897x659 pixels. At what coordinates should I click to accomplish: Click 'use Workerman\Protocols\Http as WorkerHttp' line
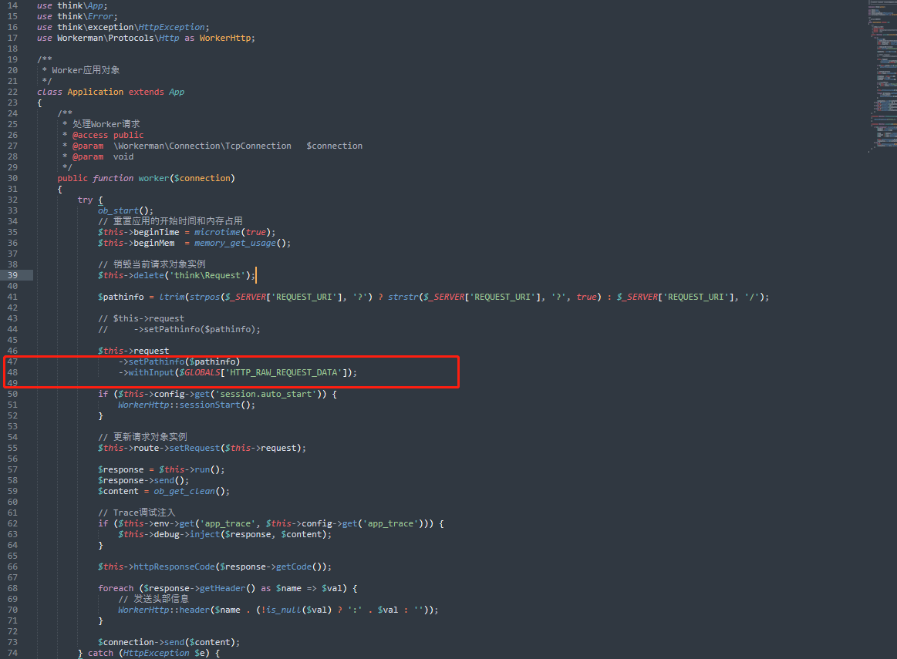click(x=146, y=38)
